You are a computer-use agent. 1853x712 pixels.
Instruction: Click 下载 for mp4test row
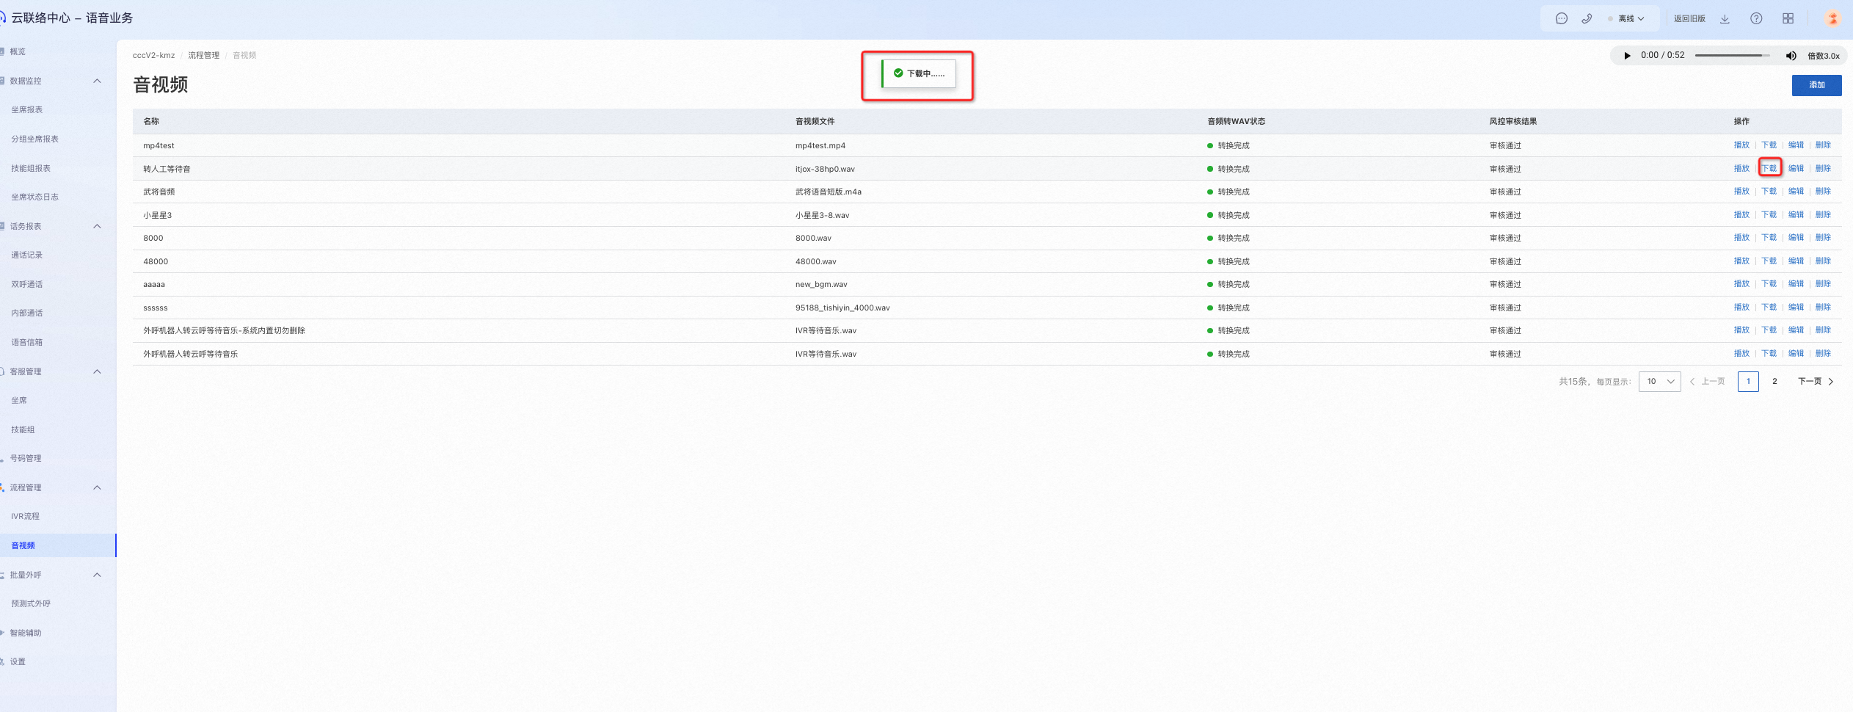[x=1769, y=145]
